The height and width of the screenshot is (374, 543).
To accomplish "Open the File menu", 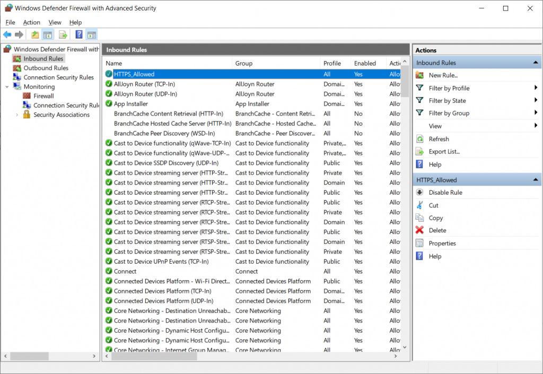I will pos(11,22).
